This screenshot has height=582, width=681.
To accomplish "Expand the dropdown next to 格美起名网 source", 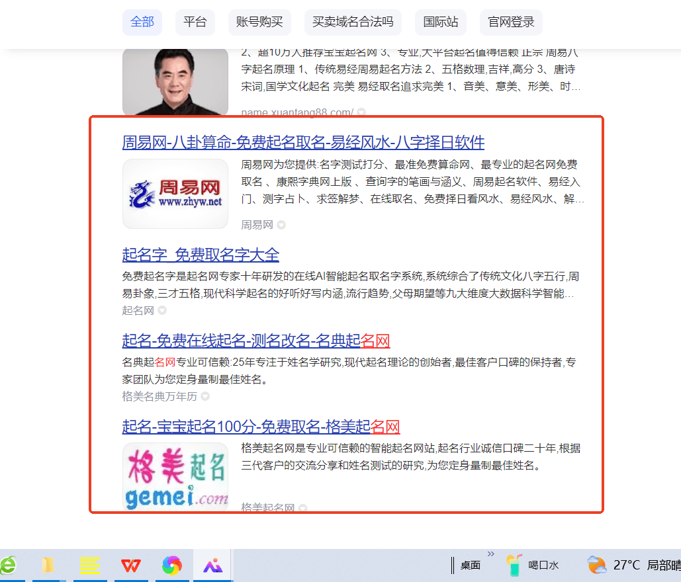I will (x=302, y=507).
